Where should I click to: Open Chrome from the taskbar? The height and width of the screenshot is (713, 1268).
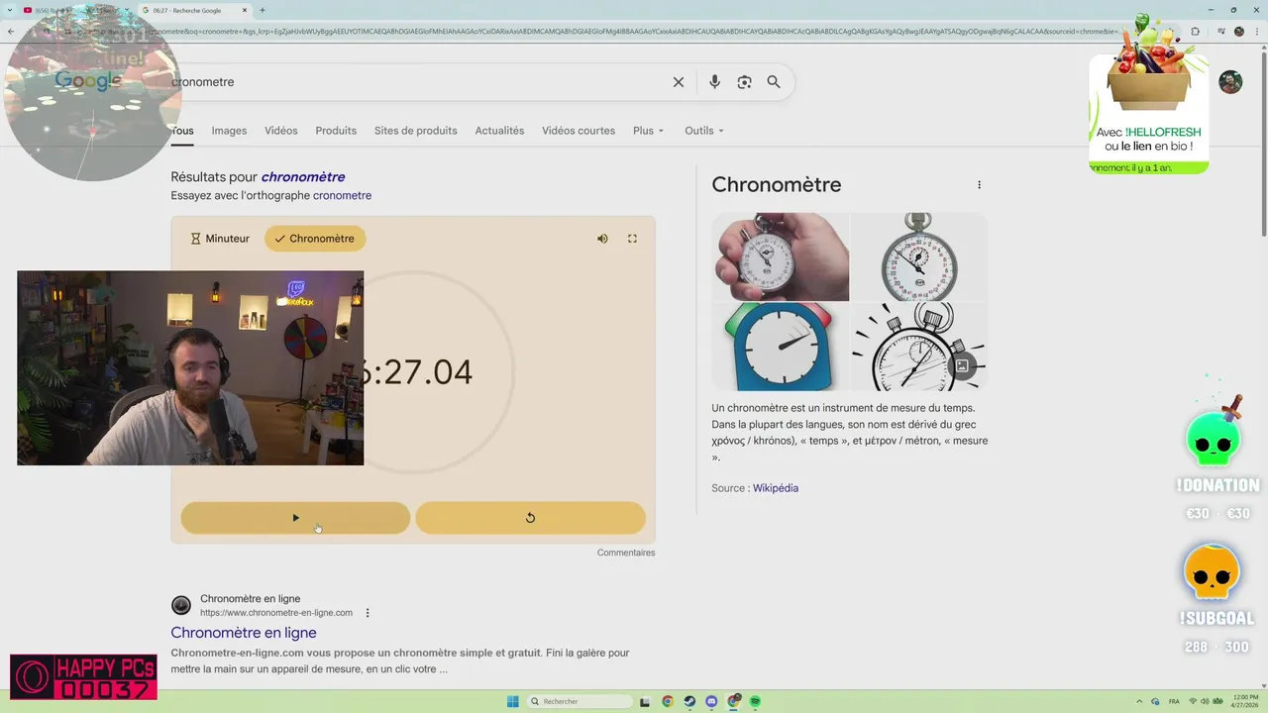[x=668, y=701]
